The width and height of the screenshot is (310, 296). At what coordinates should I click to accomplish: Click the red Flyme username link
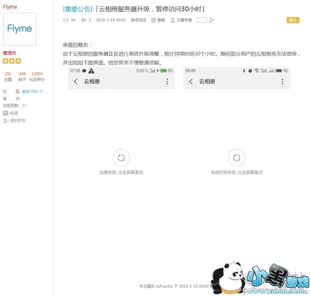coord(10,7)
